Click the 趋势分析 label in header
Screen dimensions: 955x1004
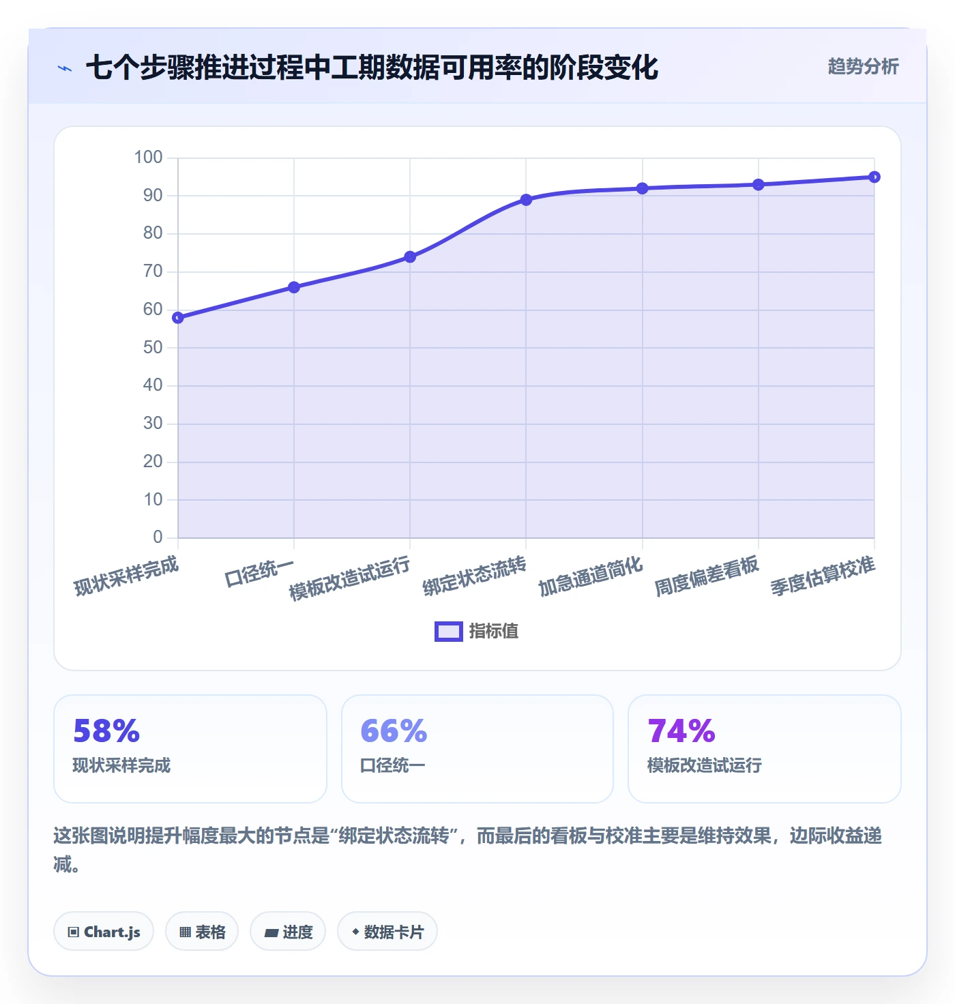(863, 66)
